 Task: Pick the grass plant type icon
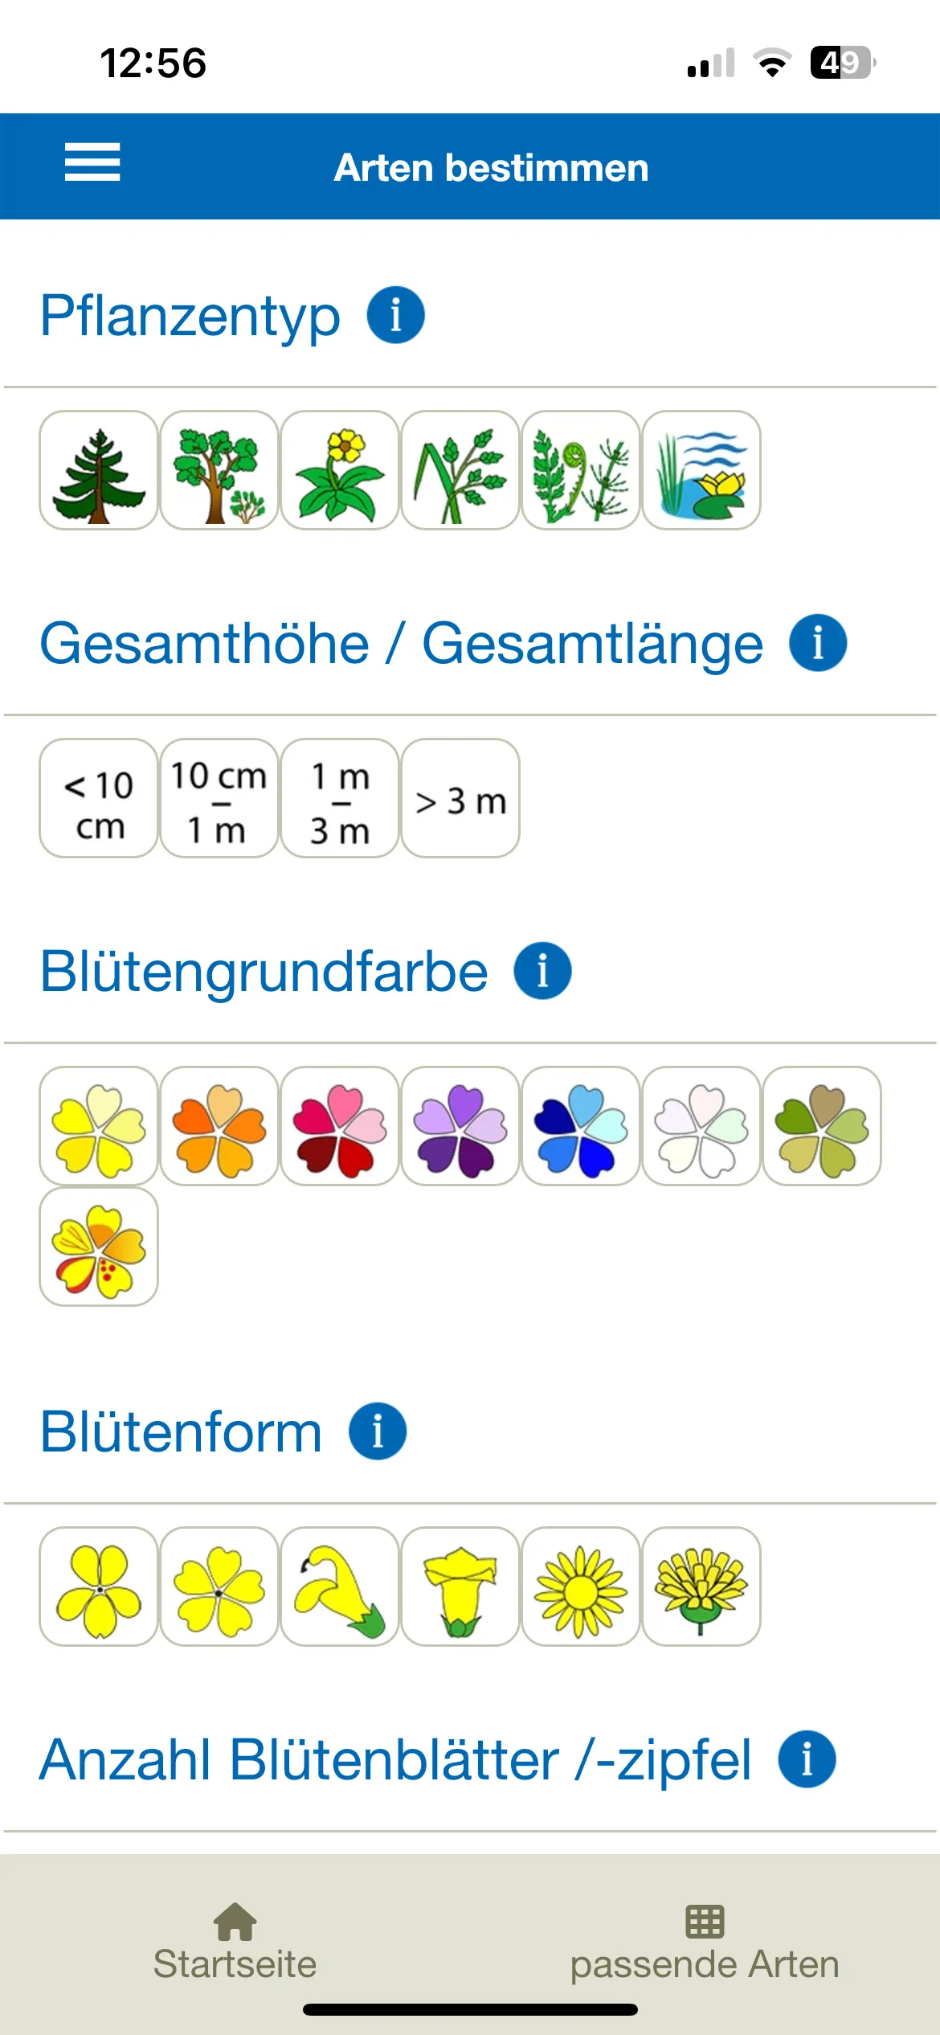click(460, 471)
